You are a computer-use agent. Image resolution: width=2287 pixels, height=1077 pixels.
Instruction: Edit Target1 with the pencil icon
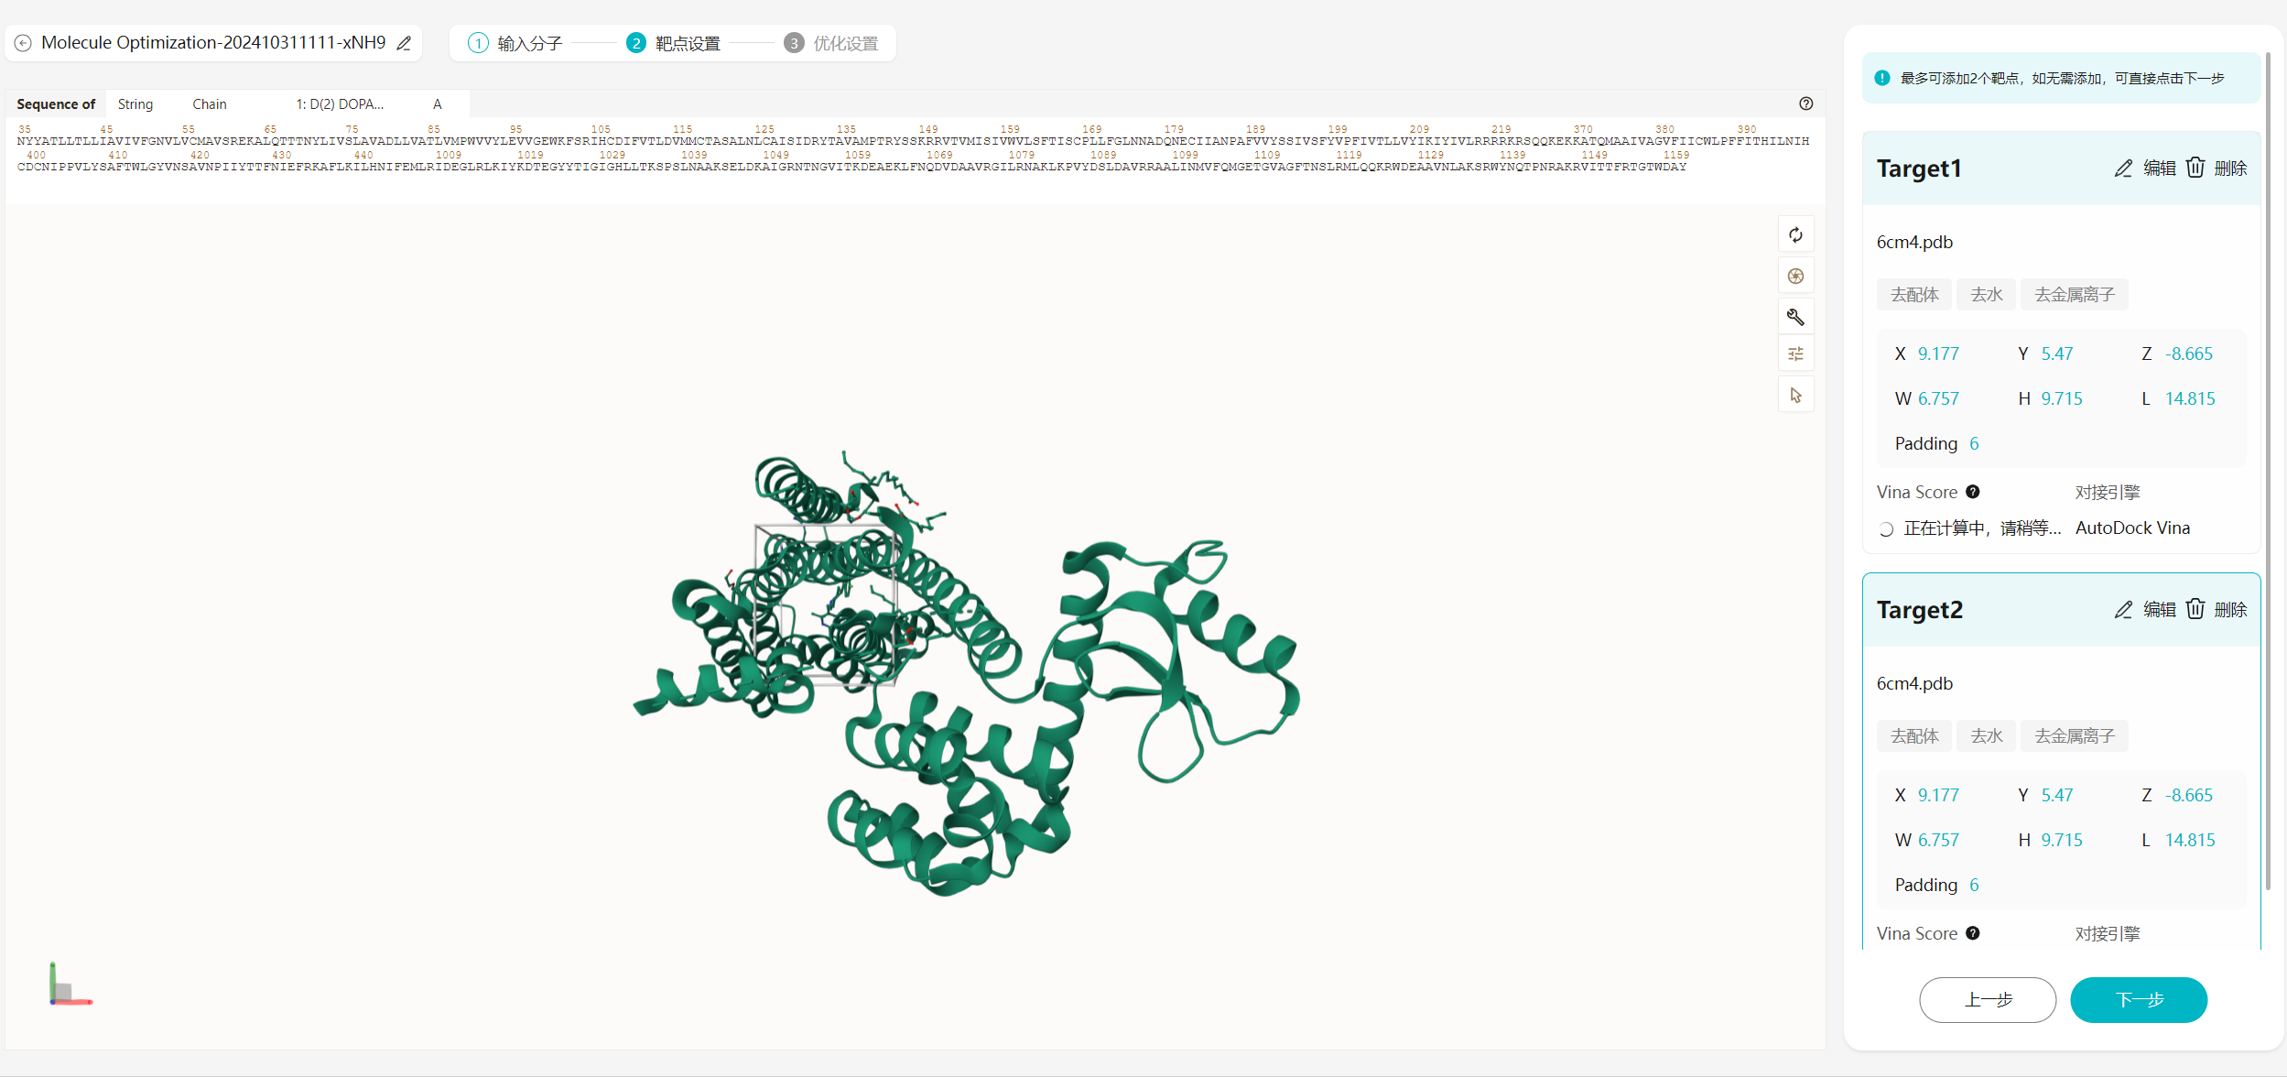pyautogui.click(x=2123, y=169)
